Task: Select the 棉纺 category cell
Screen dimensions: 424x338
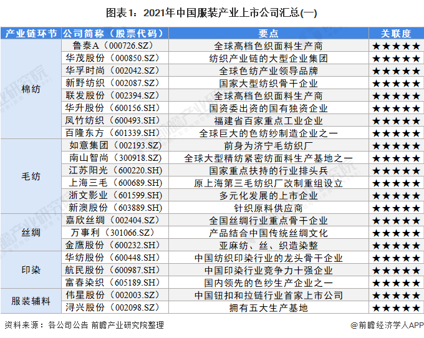Action: pos(31,89)
